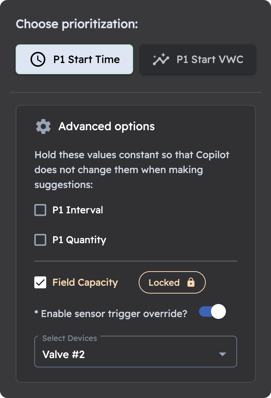The width and height of the screenshot is (271, 398).
Task: Click the Locked button label
Action: pyautogui.click(x=164, y=282)
